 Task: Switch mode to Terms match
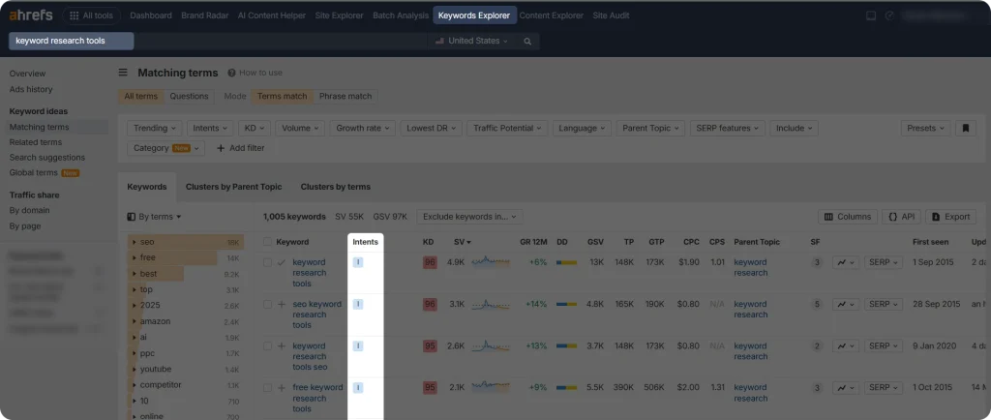282,97
